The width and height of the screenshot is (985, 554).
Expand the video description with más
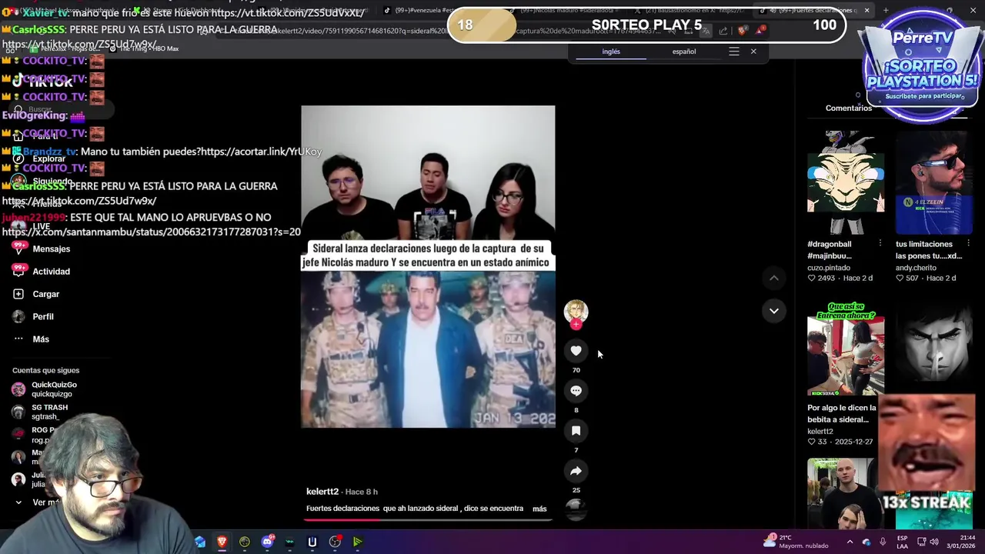(539, 509)
